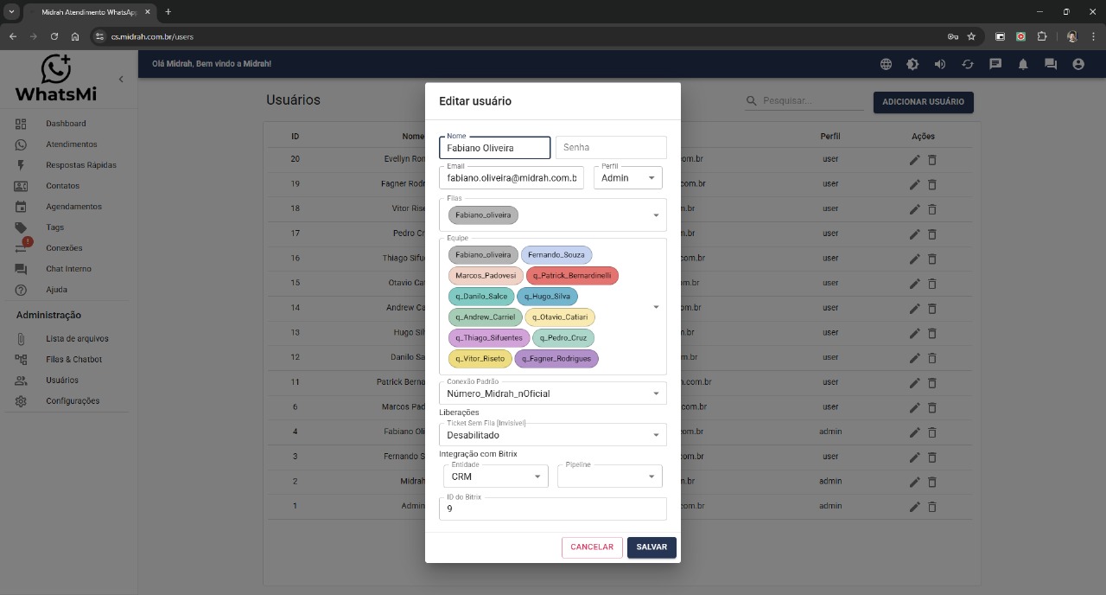Mute notification sound with speaker icon
1106x595 pixels.
click(x=940, y=64)
